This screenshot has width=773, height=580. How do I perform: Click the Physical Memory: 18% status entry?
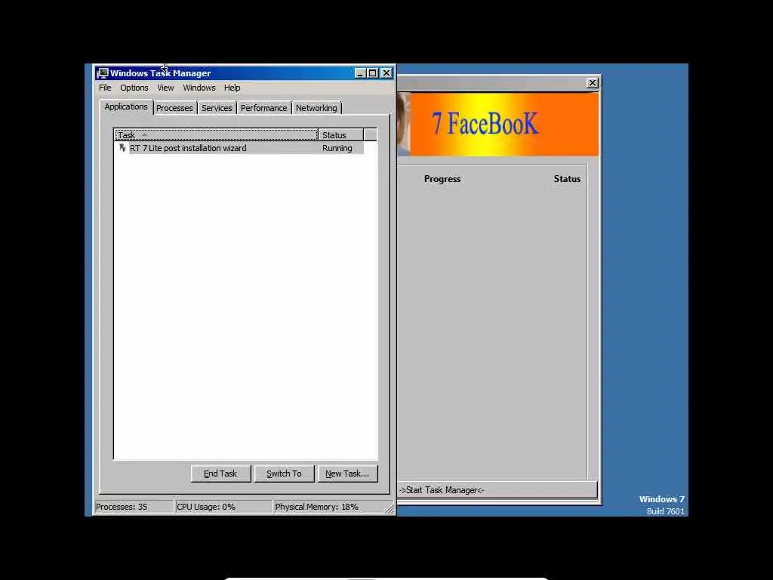[x=329, y=507]
